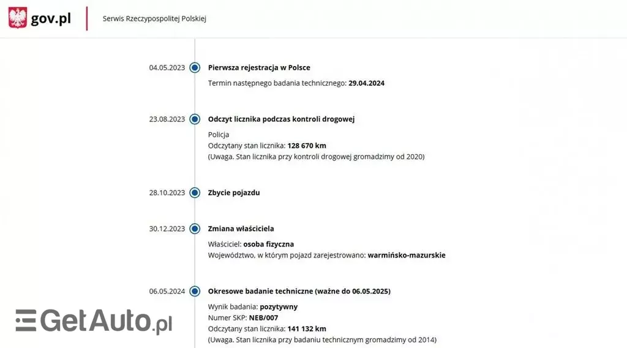Select the 28.10.2023 timeline marker dot
The image size is (627, 348).
click(x=195, y=193)
